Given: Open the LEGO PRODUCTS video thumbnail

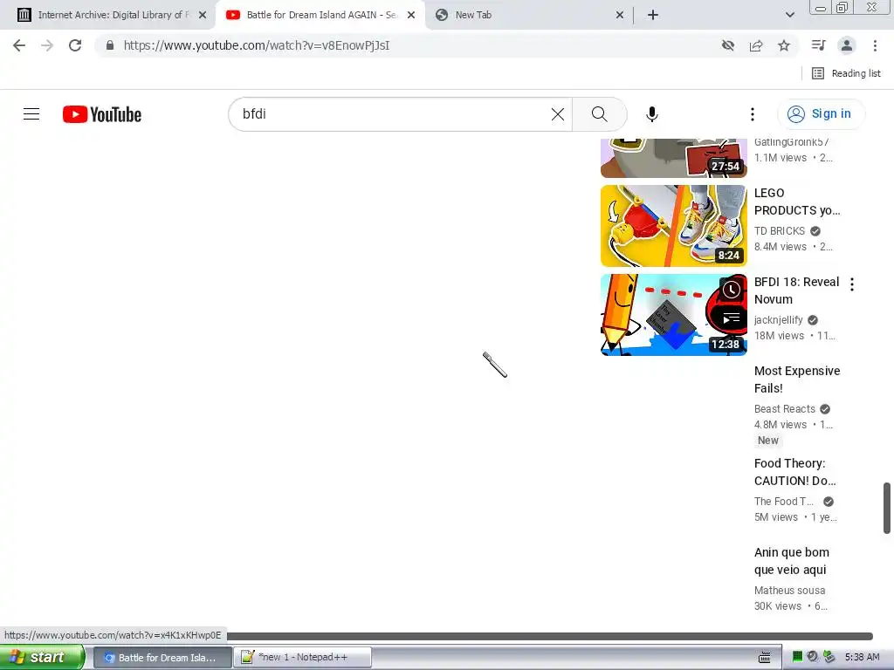Looking at the screenshot, I should 673,226.
